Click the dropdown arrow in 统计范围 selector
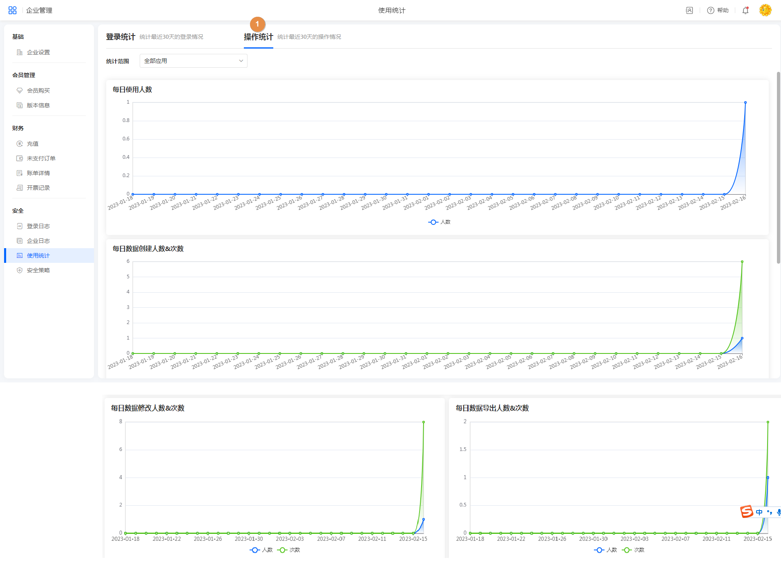 tap(241, 61)
